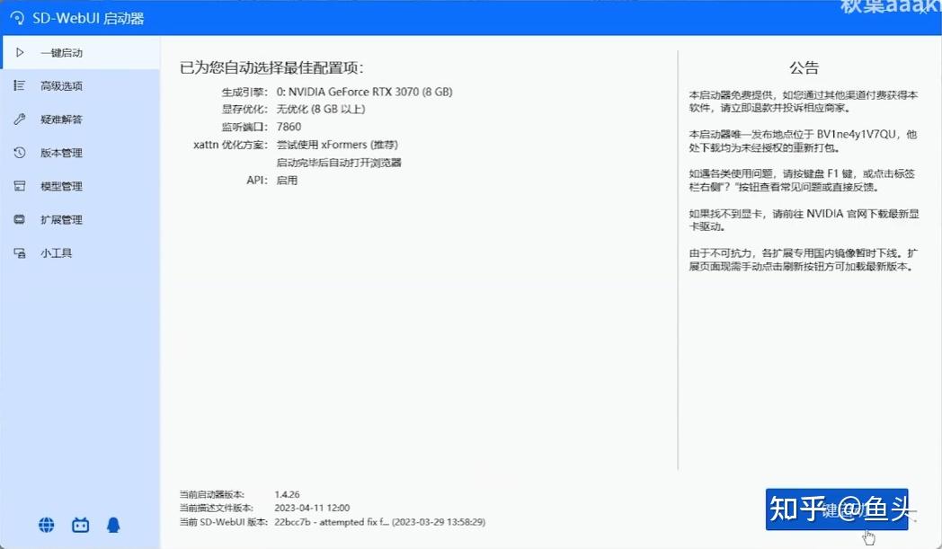Click the 无优化 (8 GB 以上) value
This screenshot has height=549, width=942.
pos(321,110)
